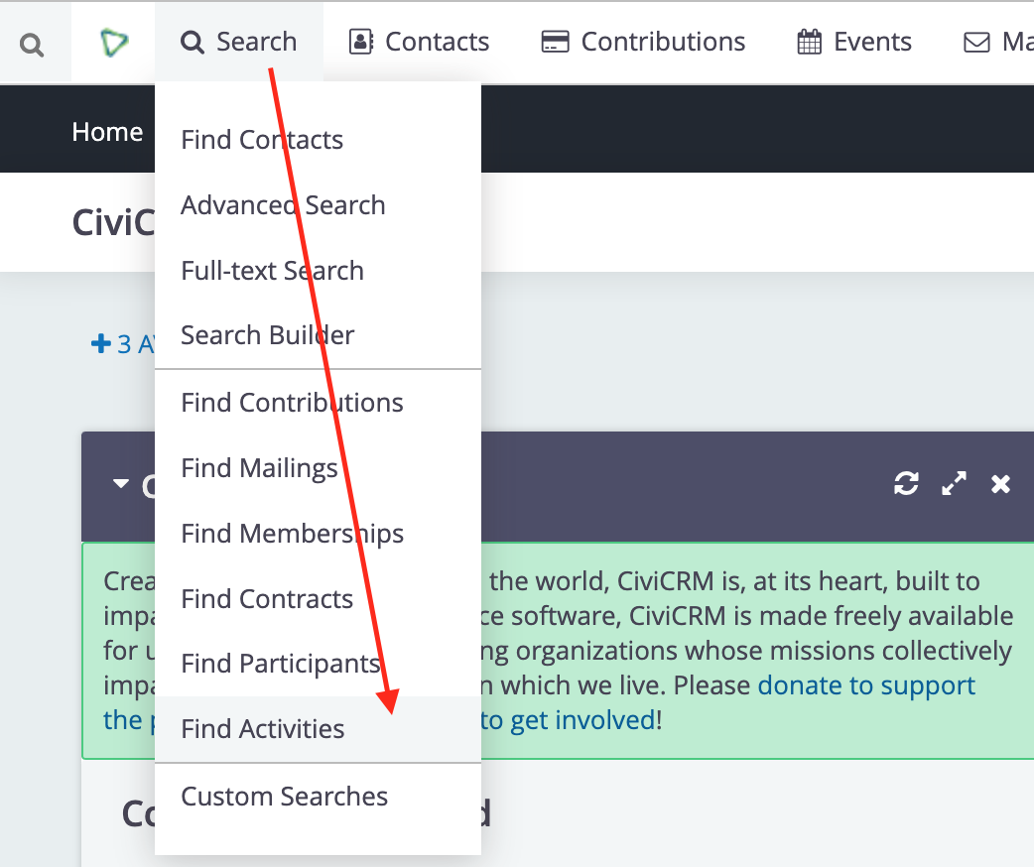Select Find Activities from the menu
The width and height of the screenshot is (1034, 867).
pos(263,729)
